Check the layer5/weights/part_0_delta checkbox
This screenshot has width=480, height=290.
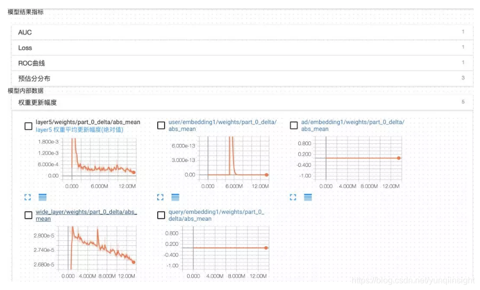pyautogui.click(x=28, y=126)
